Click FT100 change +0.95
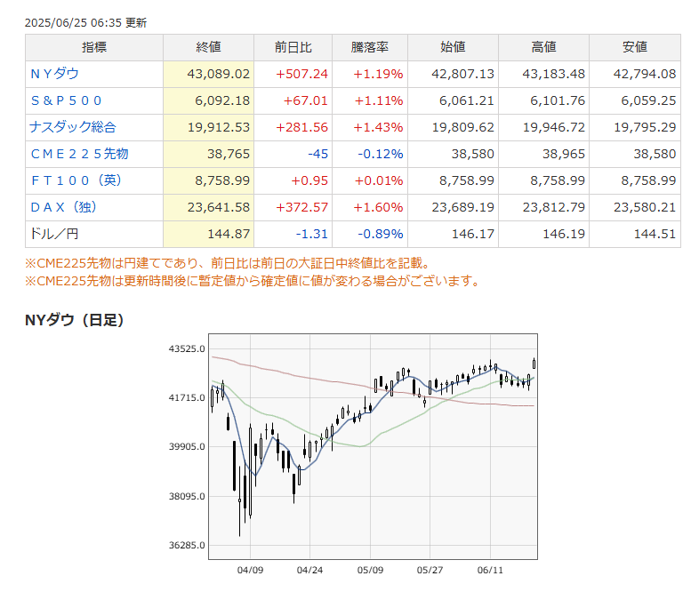Image resolution: width=691 pixels, height=592 pixels. click(309, 180)
